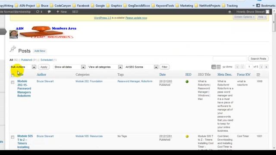This screenshot has width=276, height=155.
Task: Click Add New post button
Action: point(40,51)
